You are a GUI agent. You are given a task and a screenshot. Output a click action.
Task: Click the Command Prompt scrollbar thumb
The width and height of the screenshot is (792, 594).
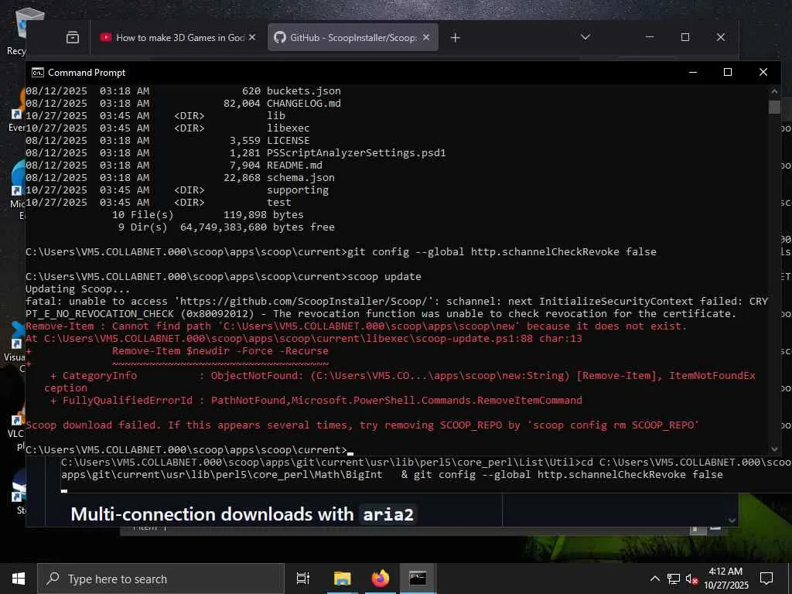(x=774, y=107)
